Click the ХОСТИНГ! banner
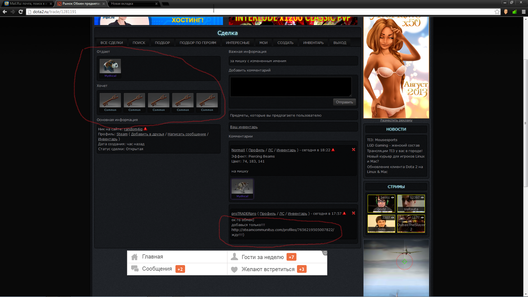 tap(159, 21)
